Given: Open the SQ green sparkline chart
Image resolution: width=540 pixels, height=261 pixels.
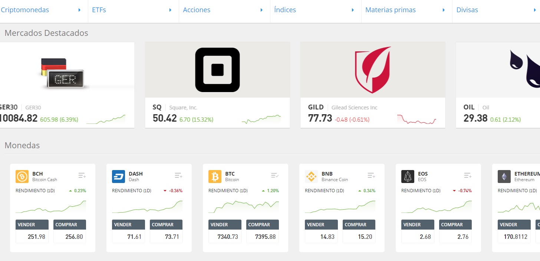Looking at the screenshot, I should (x=261, y=119).
